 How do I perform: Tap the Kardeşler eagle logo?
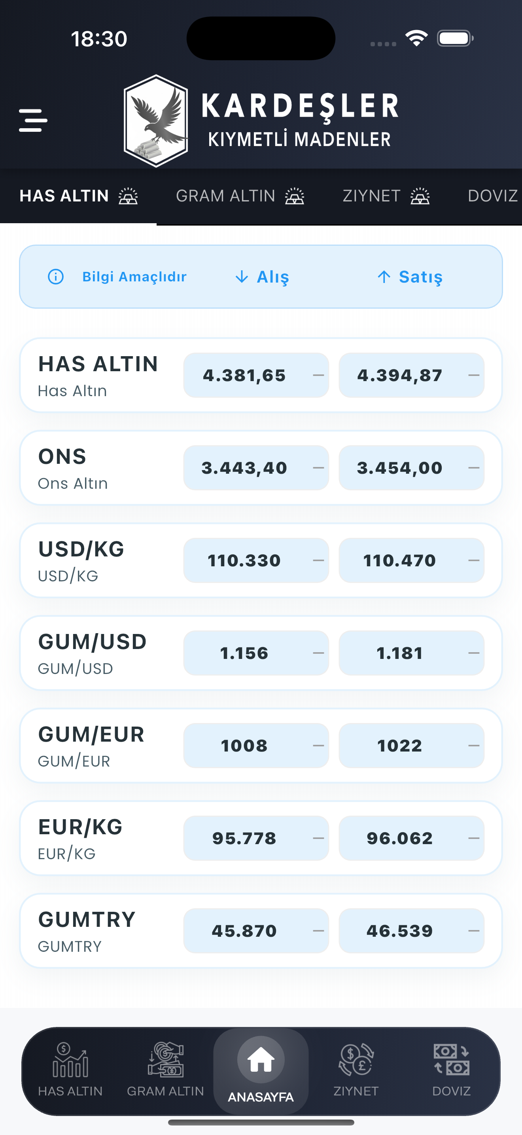coord(156,121)
